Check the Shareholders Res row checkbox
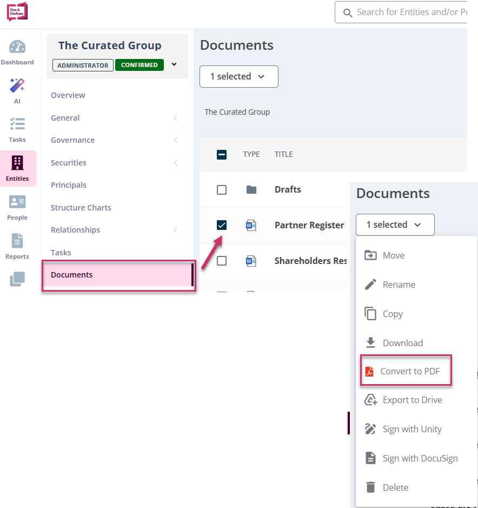 point(222,261)
